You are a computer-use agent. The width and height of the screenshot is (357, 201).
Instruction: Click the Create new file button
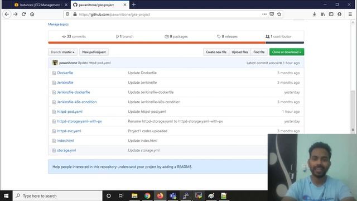216,52
